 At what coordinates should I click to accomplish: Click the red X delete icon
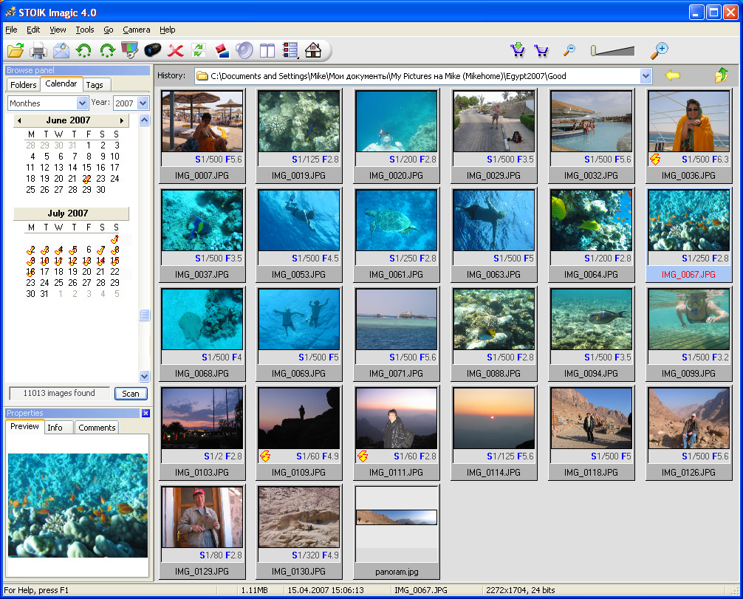point(176,49)
